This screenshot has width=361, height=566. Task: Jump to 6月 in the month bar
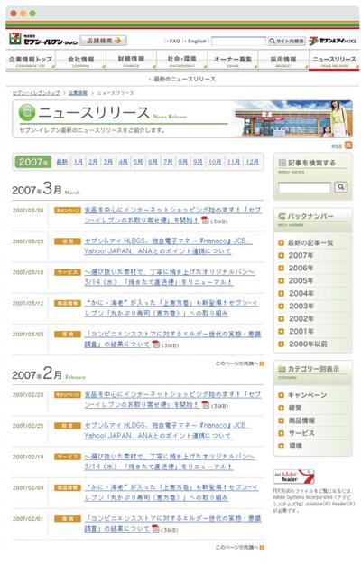pos(153,162)
